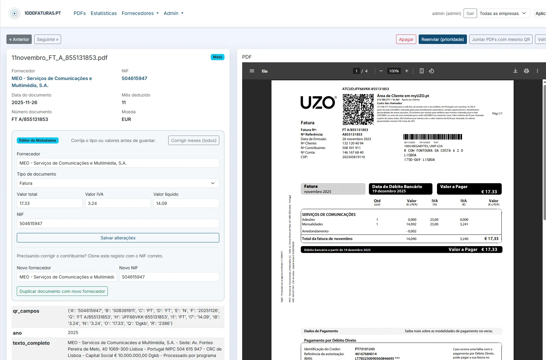Screen dimensions: 546x360
Task: Download the PDF file
Action: pyautogui.click(x=515, y=71)
